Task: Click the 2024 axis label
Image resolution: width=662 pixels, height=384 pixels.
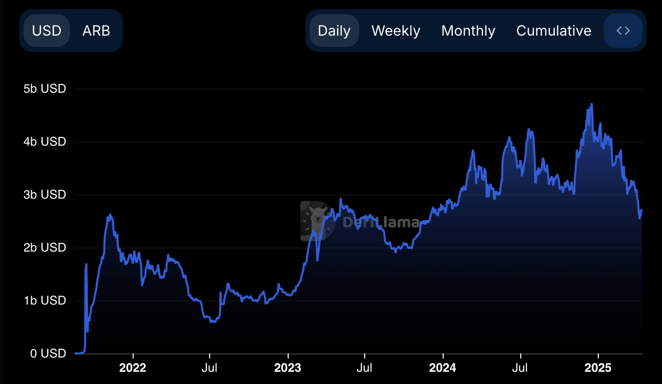Action: tap(443, 368)
